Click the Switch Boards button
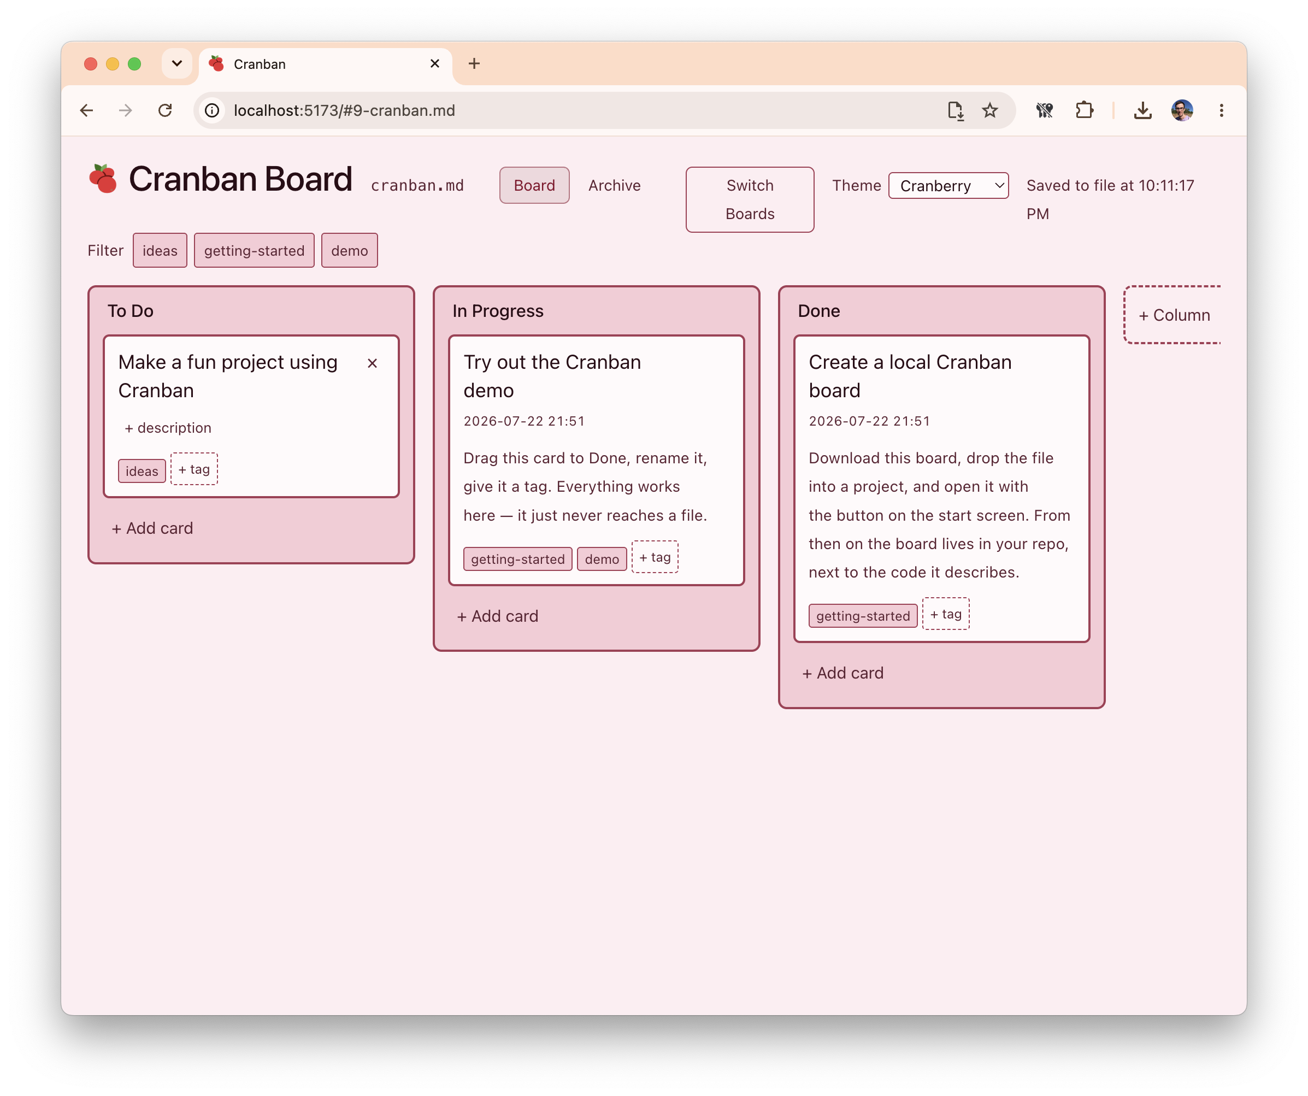The width and height of the screenshot is (1308, 1096). tap(750, 199)
